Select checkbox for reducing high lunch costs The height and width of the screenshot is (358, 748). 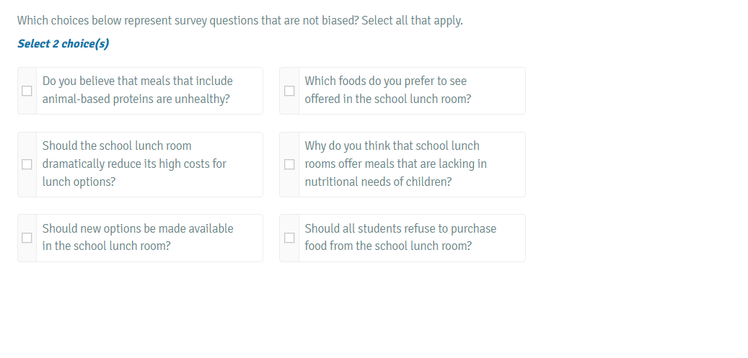pos(27,164)
